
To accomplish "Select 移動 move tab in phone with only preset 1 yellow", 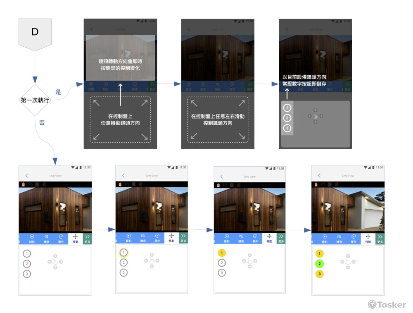I will 269,239.
